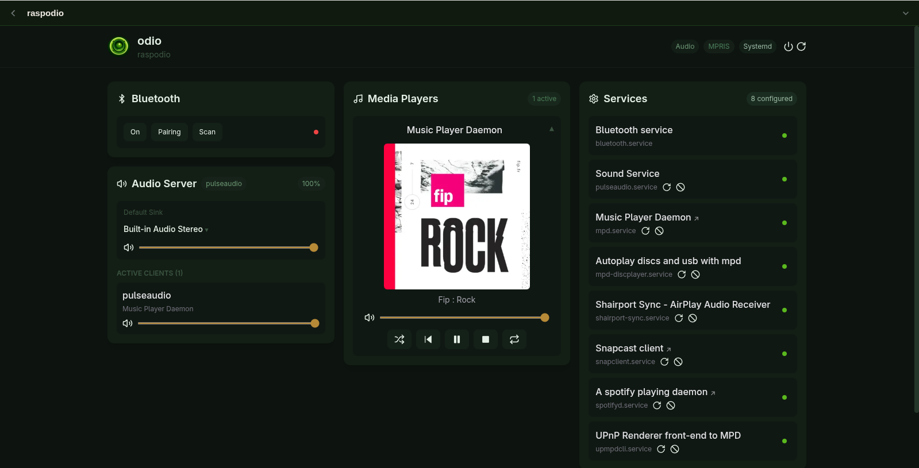Click the pulseaudio badge beside Audio Server
The image size is (919, 468).
[x=224, y=184]
